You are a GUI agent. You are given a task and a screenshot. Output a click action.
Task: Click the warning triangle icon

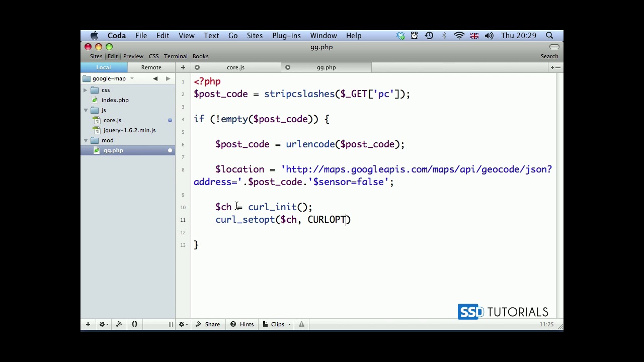pyautogui.click(x=301, y=324)
